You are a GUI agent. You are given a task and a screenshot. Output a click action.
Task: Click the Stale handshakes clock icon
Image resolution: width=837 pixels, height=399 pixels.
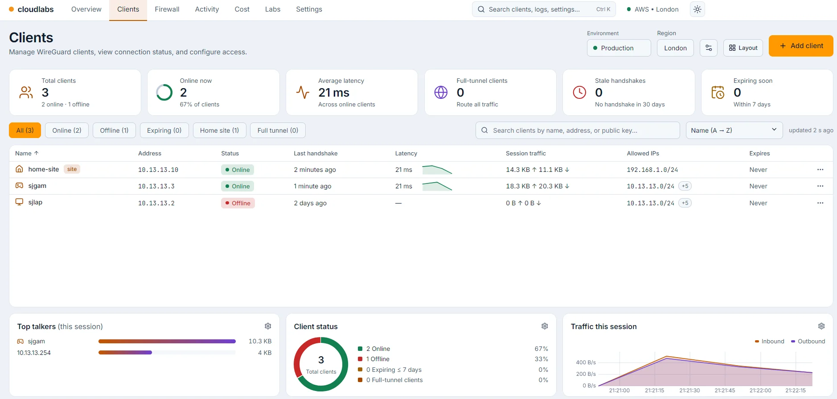pos(579,93)
